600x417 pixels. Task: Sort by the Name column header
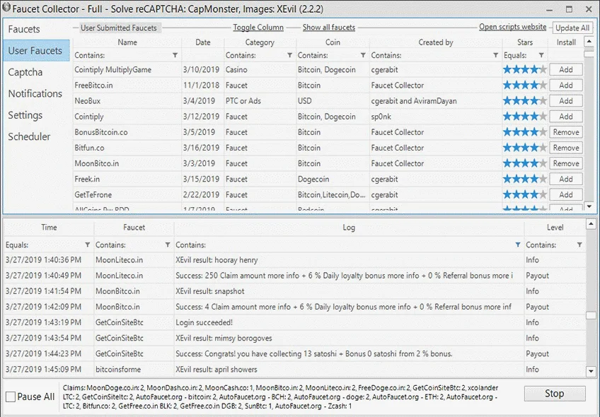pyautogui.click(x=127, y=42)
